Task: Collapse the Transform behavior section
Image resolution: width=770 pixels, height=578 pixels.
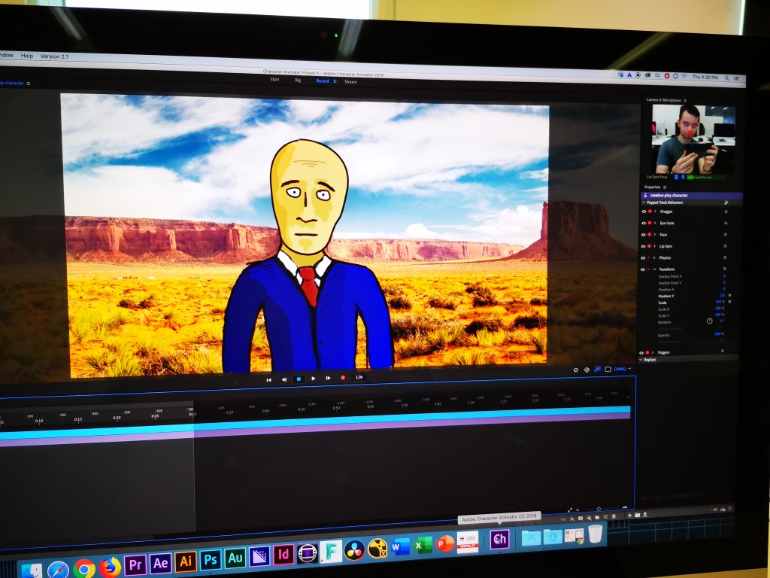Action: coord(655,269)
